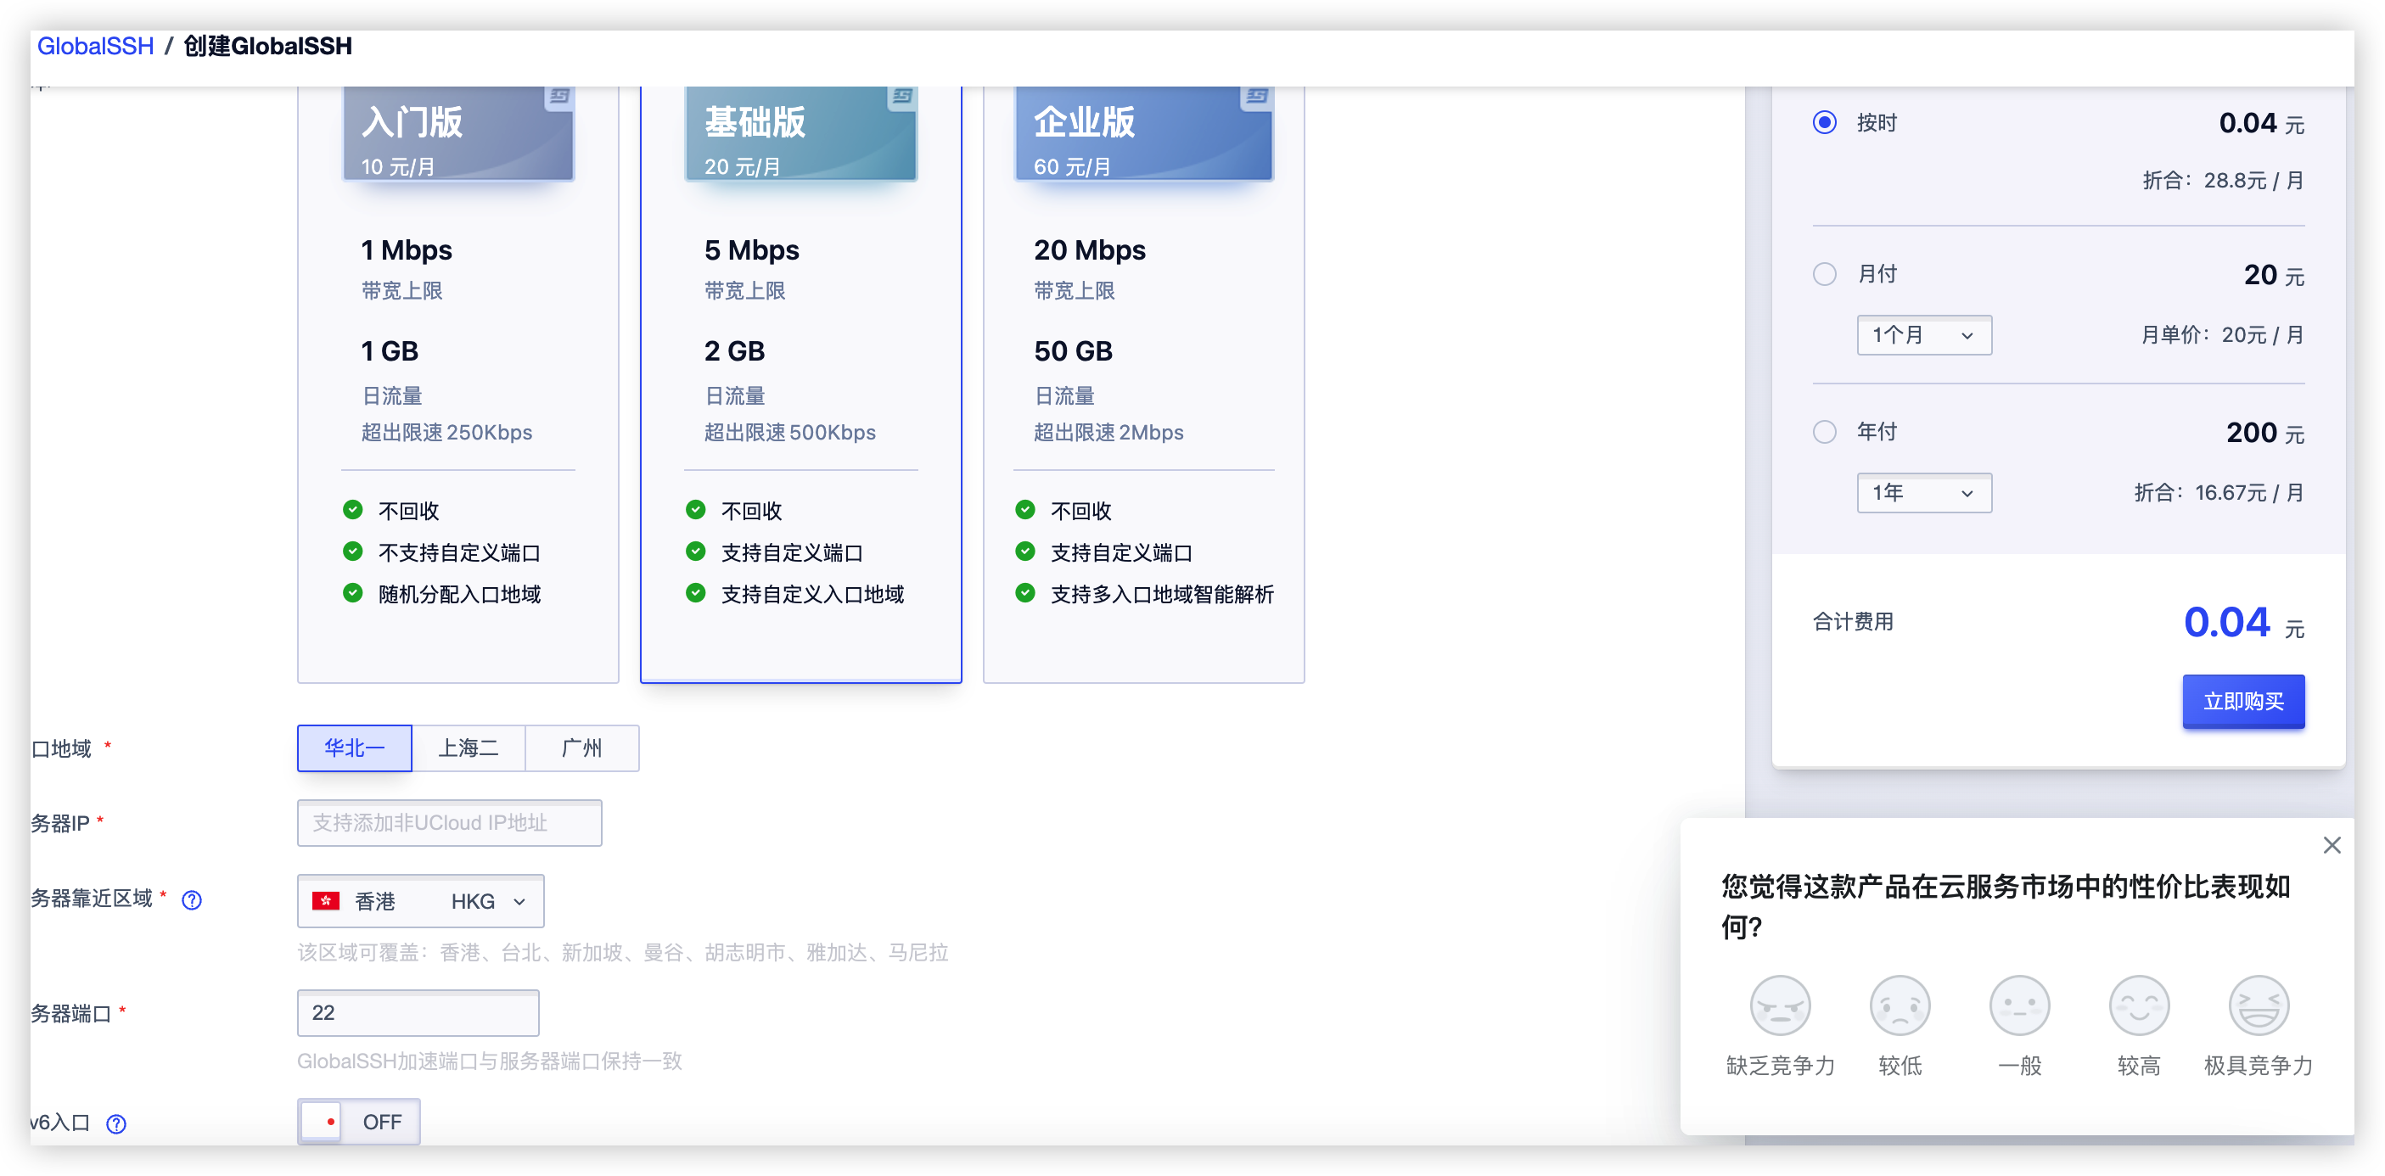Click the server IP input field
The height and width of the screenshot is (1176, 2385).
[x=448, y=822]
